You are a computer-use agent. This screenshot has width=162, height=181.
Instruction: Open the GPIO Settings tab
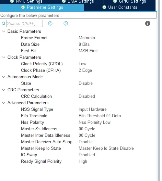point(130,2)
